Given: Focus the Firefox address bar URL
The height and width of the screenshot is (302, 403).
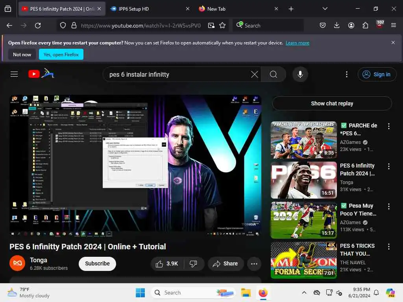Looking at the screenshot, I should coord(140,26).
